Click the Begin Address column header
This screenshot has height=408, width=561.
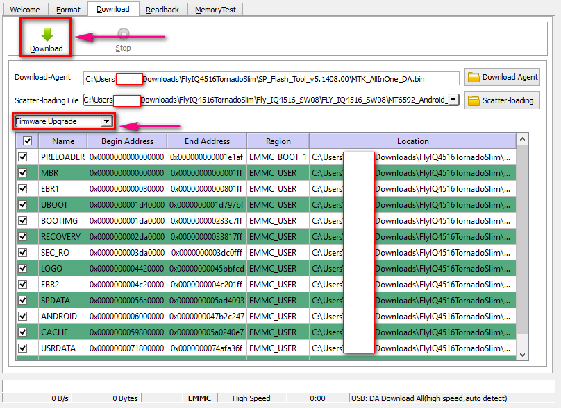tap(126, 141)
